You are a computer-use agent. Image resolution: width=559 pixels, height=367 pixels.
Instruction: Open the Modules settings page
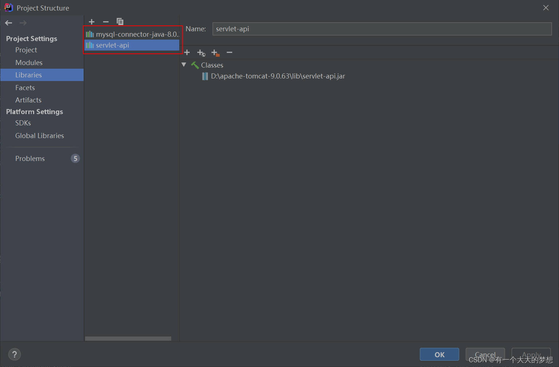[x=29, y=62]
